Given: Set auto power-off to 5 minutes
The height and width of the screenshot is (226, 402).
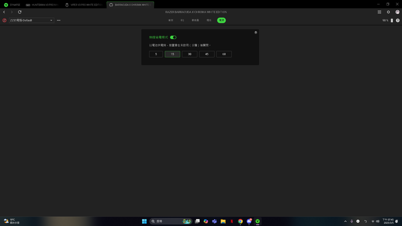Looking at the screenshot, I should tap(156, 54).
